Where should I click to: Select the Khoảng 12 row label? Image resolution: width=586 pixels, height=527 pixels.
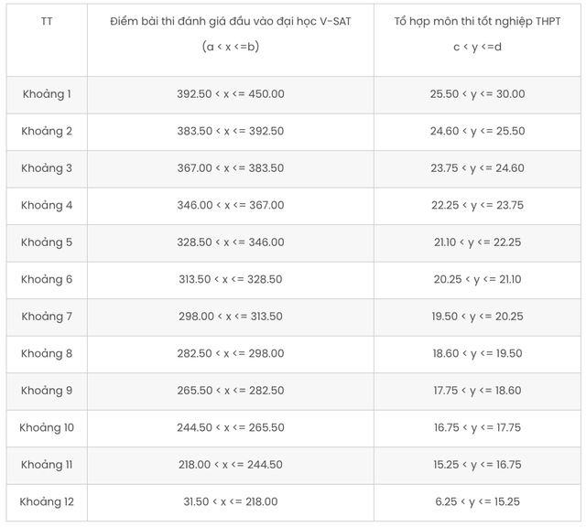coord(47,502)
